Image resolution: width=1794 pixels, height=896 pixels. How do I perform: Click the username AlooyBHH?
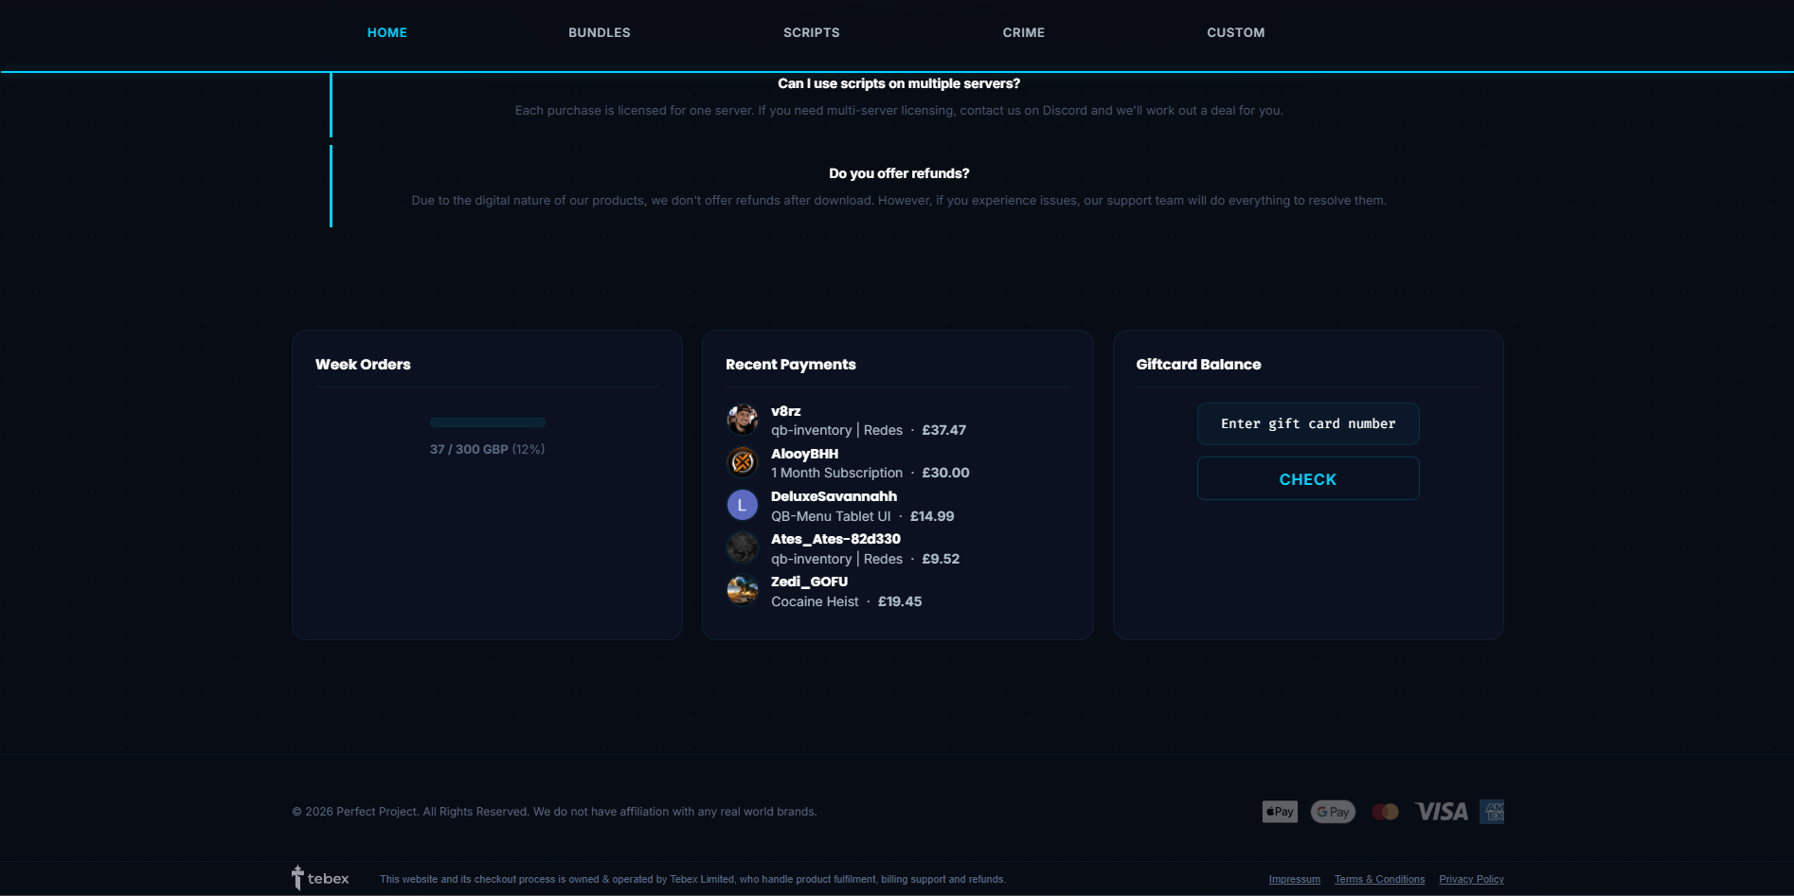coord(805,454)
